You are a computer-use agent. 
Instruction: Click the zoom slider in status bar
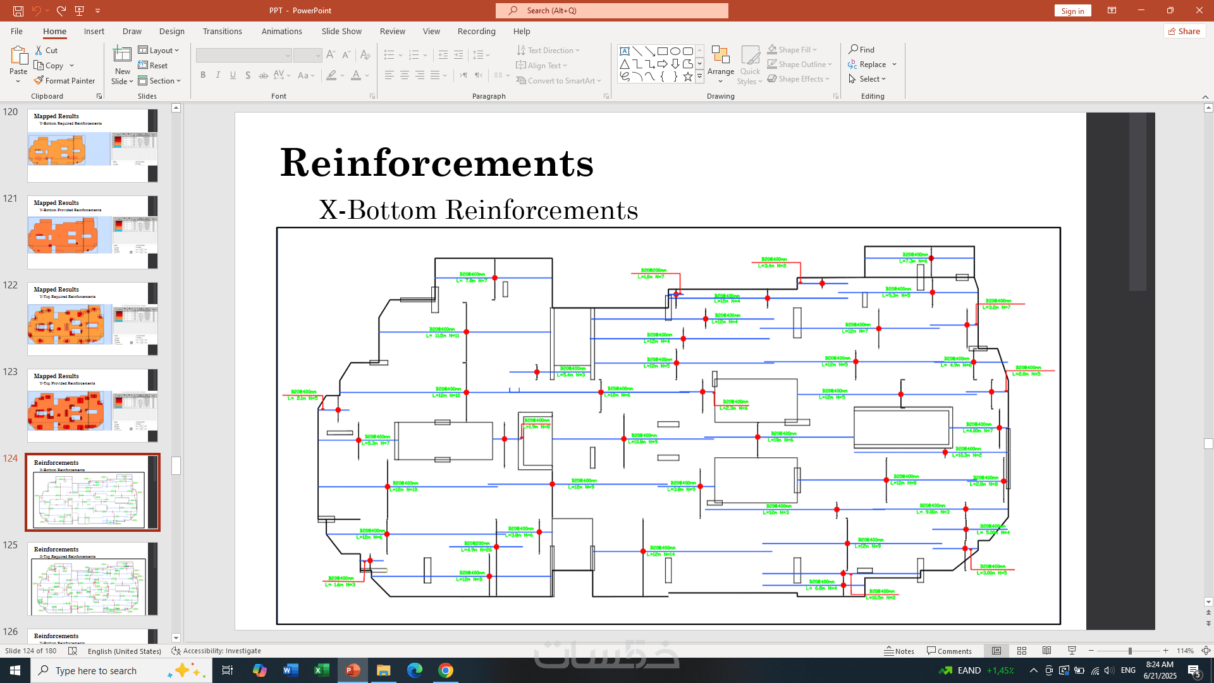coord(1129,651)
